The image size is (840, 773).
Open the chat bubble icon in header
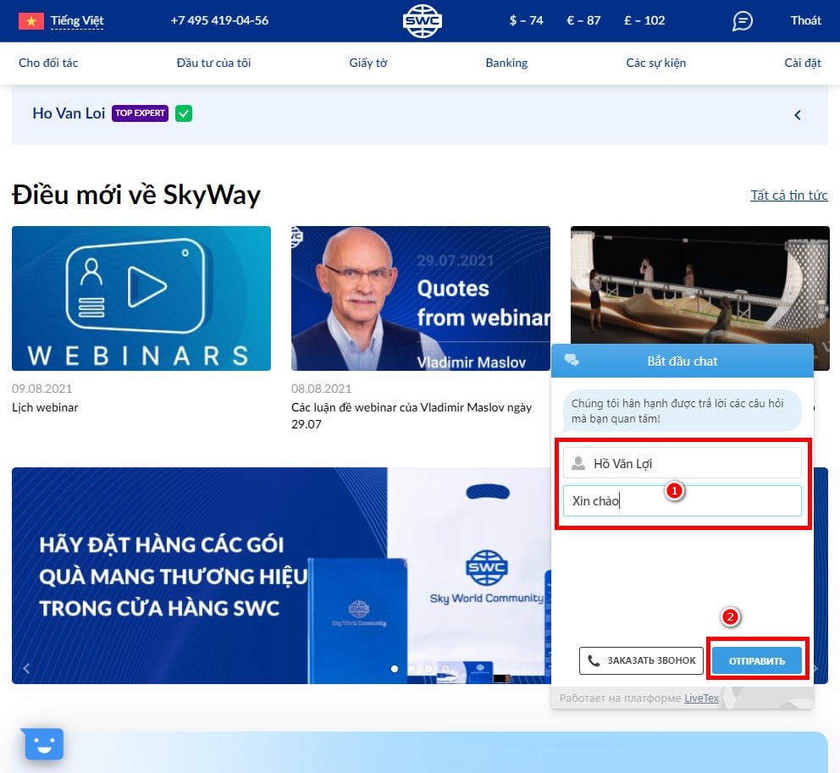point(743,21)
